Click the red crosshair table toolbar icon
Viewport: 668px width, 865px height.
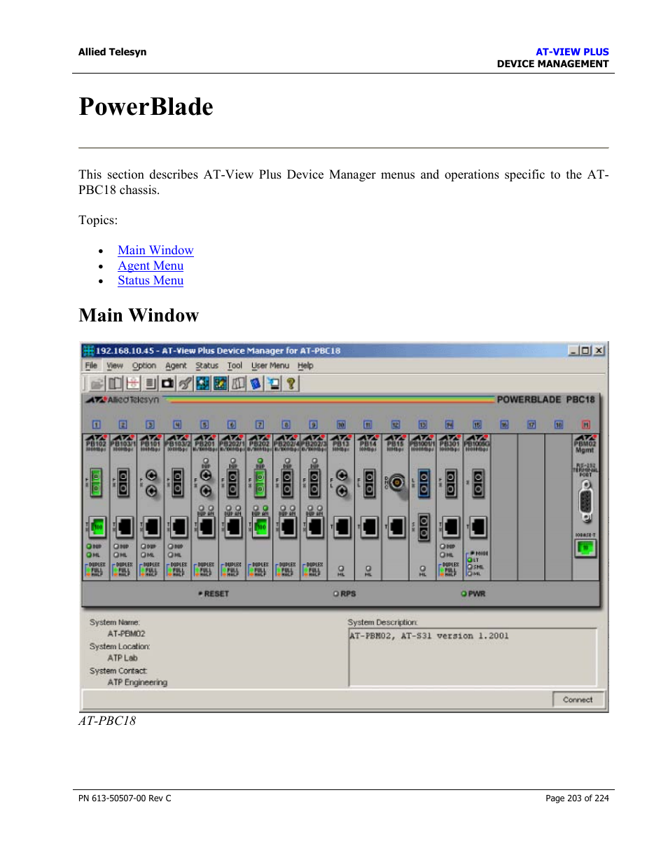[132, 384]
